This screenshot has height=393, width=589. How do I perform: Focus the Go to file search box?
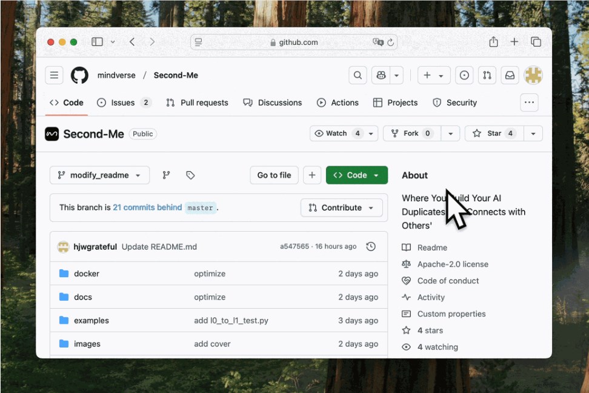tap(275, 175)
